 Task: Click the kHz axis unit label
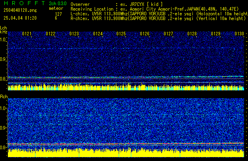(x=4, y=32)
